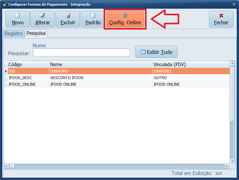Click IFOOD ONLINE in Vinculada (PDV) column
Viewport: 239px width, 180px height.
click(x=191, y=84)
